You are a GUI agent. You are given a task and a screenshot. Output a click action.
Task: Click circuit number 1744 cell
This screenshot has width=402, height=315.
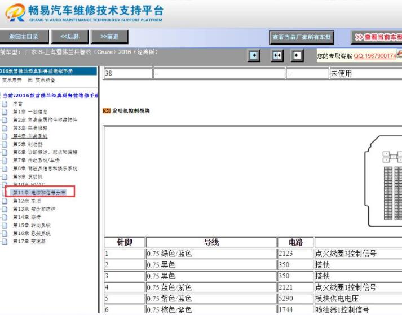[x=295, y=309]
